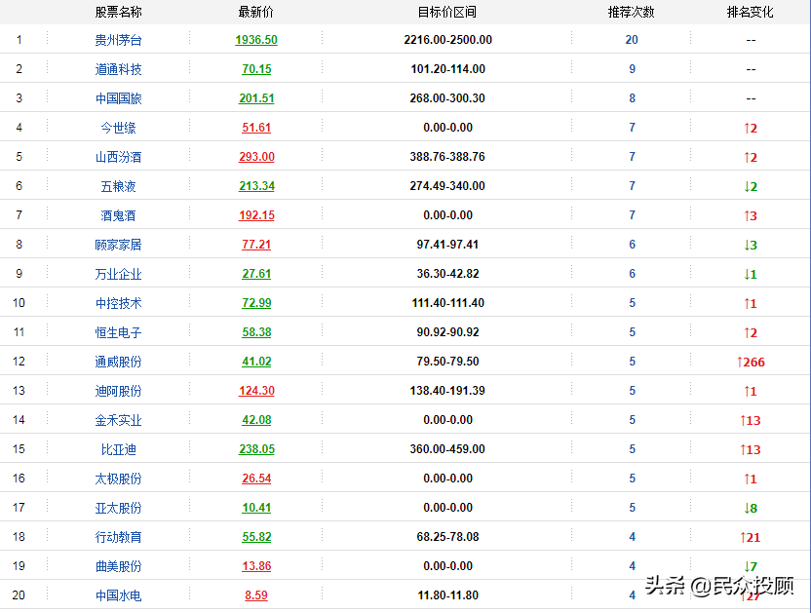Viewport: 811px width, 613px height.
Task: Open the 顾家家居 stock link
Action: tap(119, 245)
